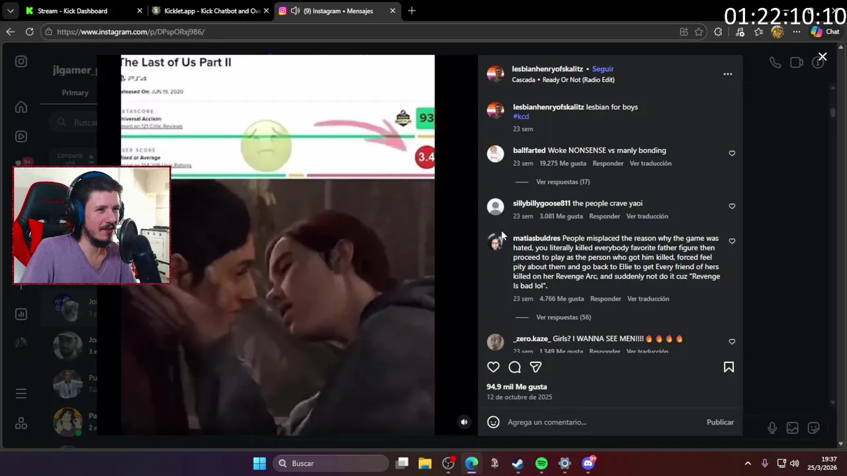Show translation for ballfarted's comment

[x=650, y=163]
